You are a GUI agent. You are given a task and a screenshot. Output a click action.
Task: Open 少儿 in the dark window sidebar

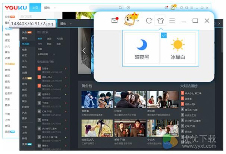(x=25, y=61)
